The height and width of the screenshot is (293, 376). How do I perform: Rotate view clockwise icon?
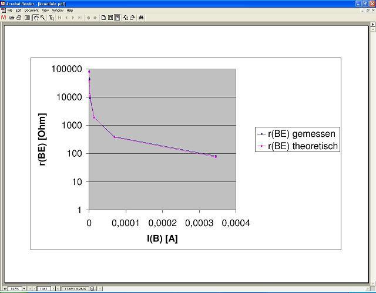coord(132,18)
